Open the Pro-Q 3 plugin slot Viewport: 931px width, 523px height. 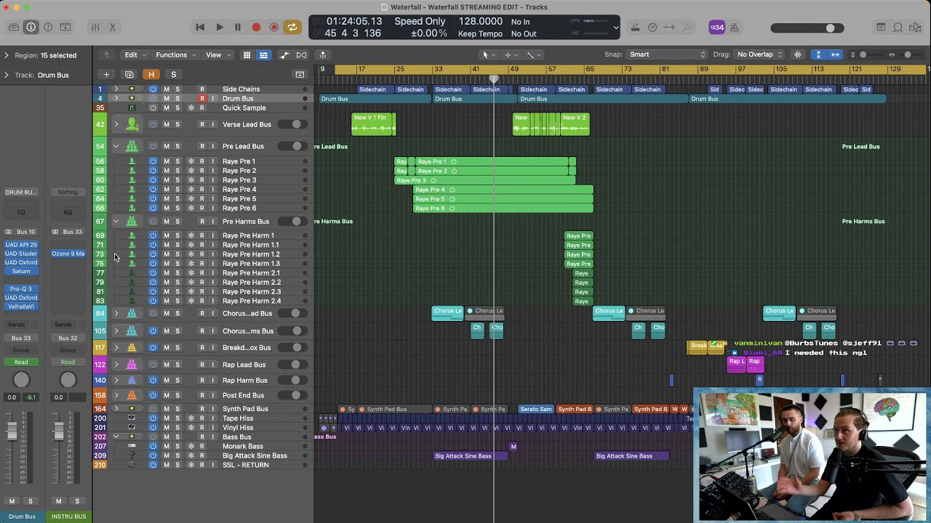click(x=21, y=288)
